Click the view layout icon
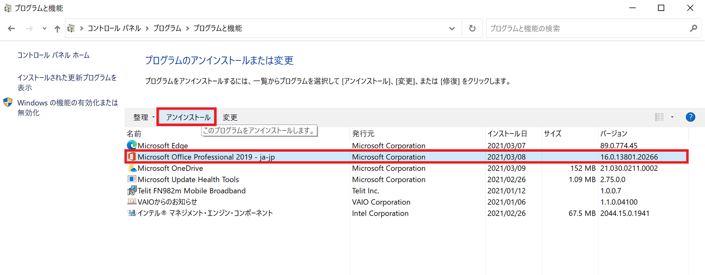The height and width of the screenshot is (275, 705). pos(659,117)
